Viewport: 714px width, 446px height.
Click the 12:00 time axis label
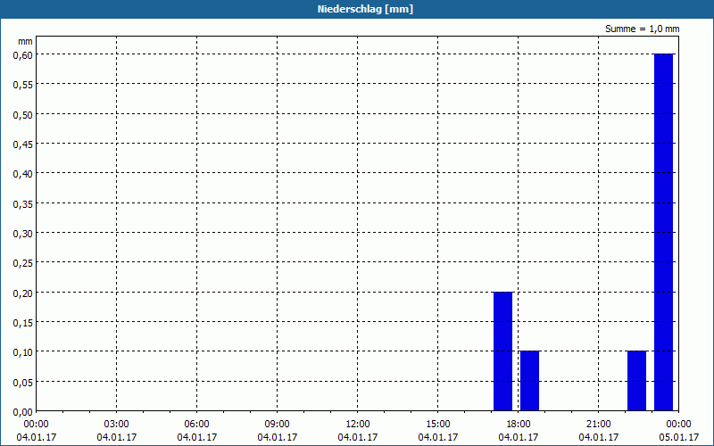point(358,425)
